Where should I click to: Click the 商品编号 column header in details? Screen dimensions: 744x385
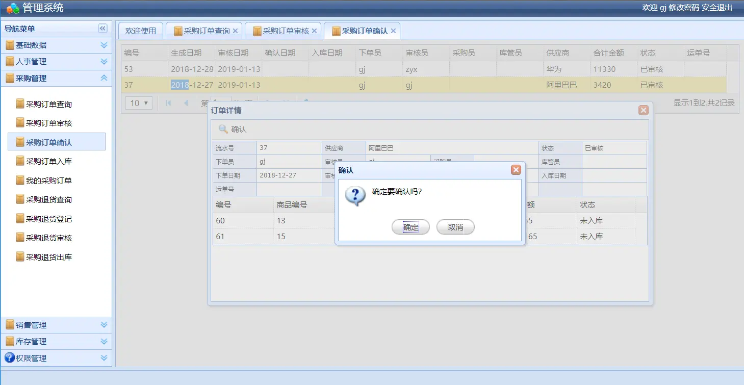(303, 205)
